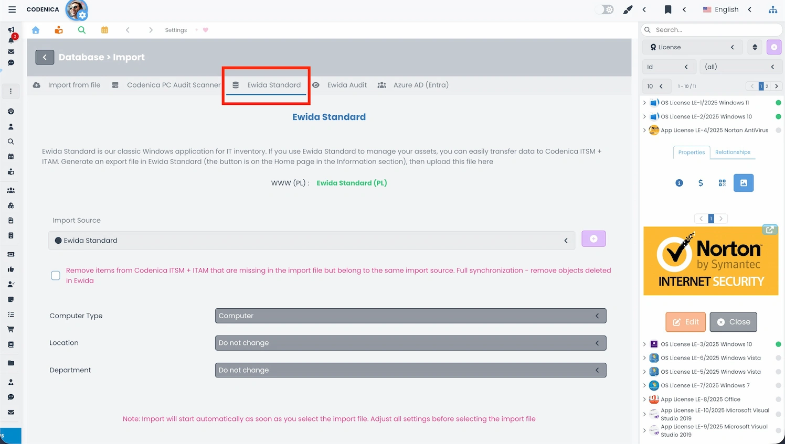Select the highlighted image icon in the Properties panel
785x444 pixels.
[744, 183]
